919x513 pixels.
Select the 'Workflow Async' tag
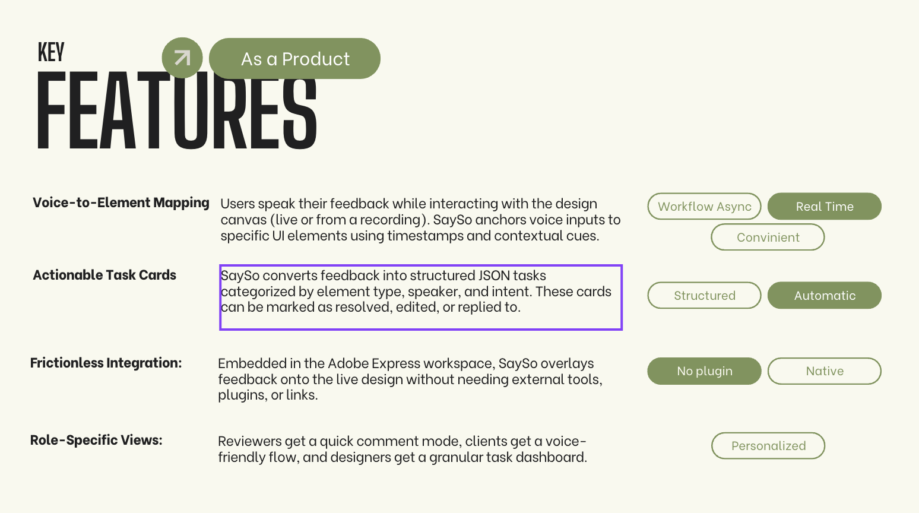[704, 207]
